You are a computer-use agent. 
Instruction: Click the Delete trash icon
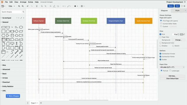(37, 6)
